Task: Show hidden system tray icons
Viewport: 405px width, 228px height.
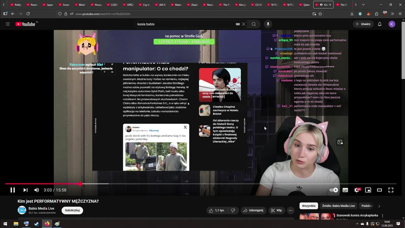Action: 358,224
